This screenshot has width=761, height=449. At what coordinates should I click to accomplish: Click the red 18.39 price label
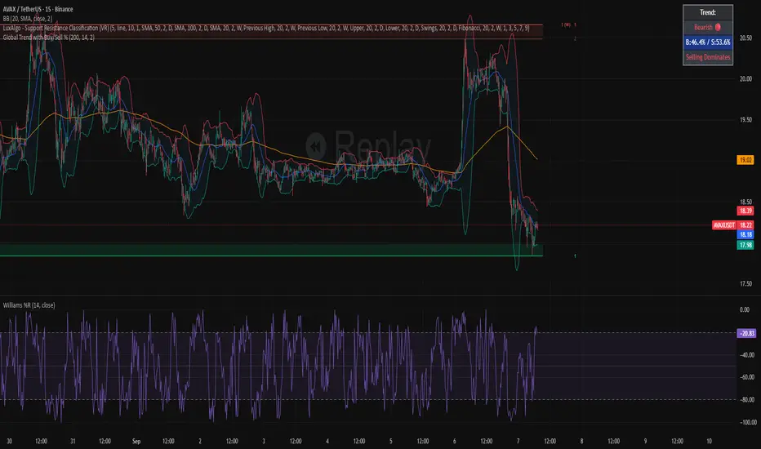tap(745, 211)
